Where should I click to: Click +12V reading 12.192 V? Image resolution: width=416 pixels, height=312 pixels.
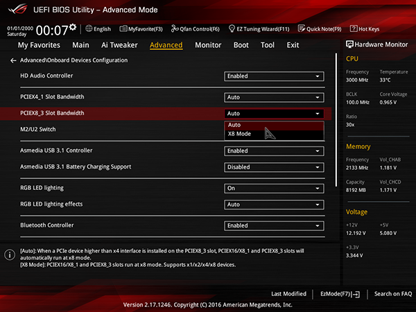[356, 233]
